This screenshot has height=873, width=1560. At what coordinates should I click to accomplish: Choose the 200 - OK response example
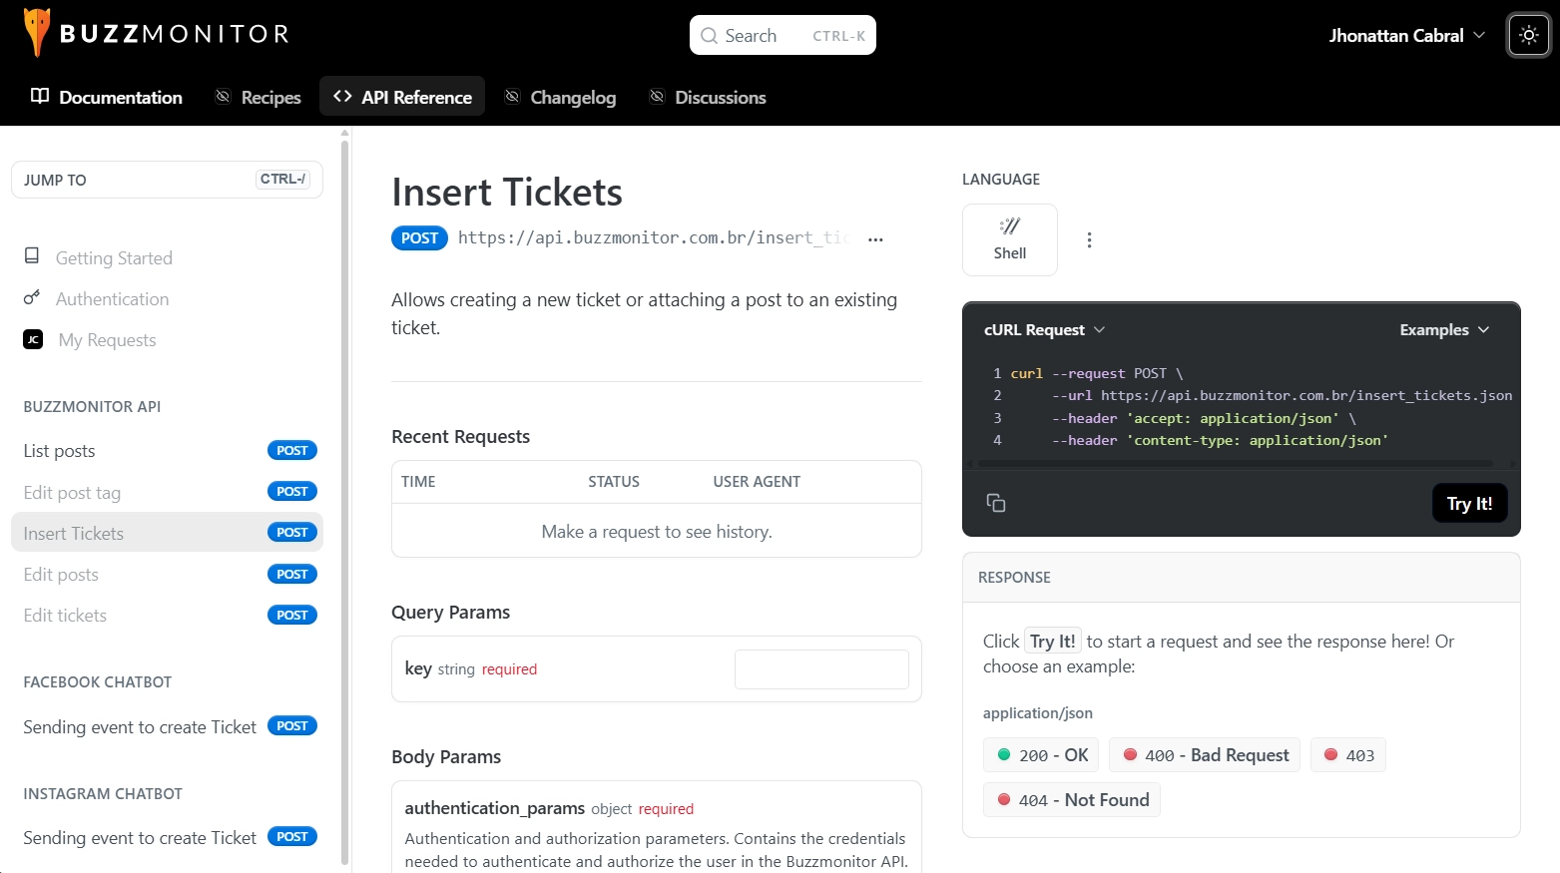pyautogui.click(x=1042, y=755)
